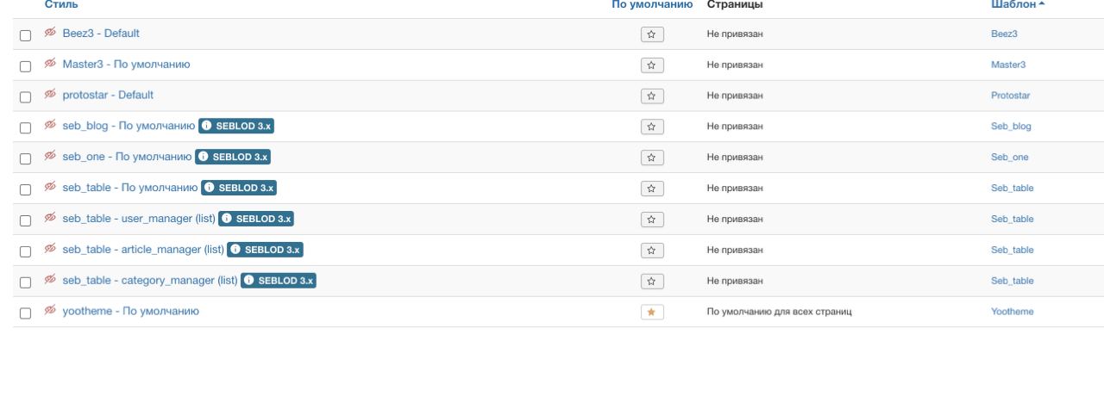Open seb_table - category_manager (list) style

pos(150,281)
